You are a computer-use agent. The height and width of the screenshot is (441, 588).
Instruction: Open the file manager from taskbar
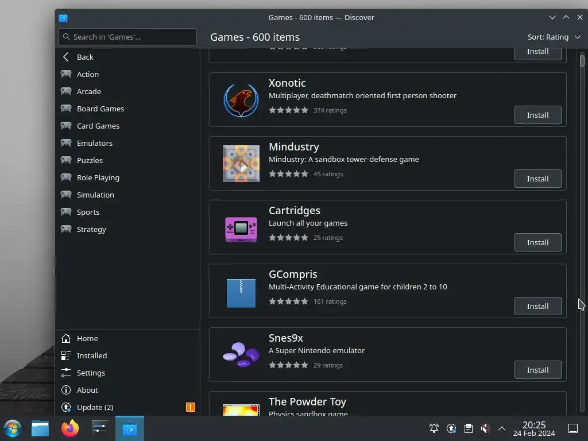point(40,428)
